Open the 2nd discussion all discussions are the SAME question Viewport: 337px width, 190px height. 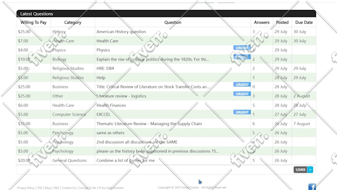137,142
